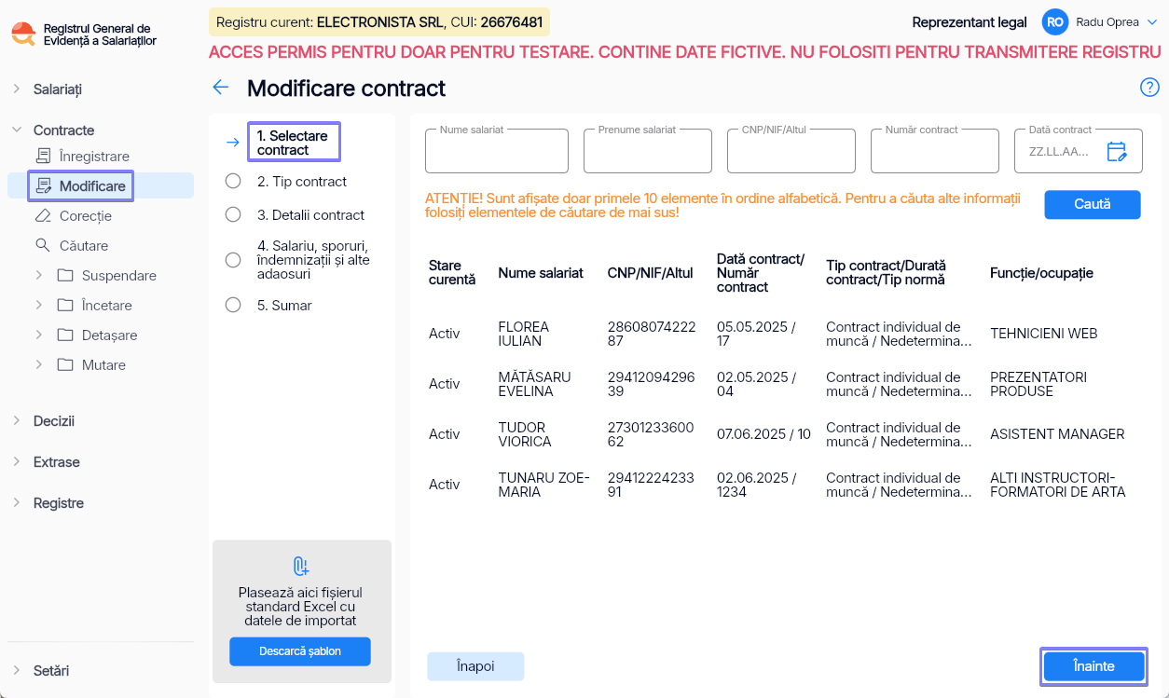Click the TEHNICIENI WEB cell
This screenshot has width=1169, height=698.
coord(1043,334)
